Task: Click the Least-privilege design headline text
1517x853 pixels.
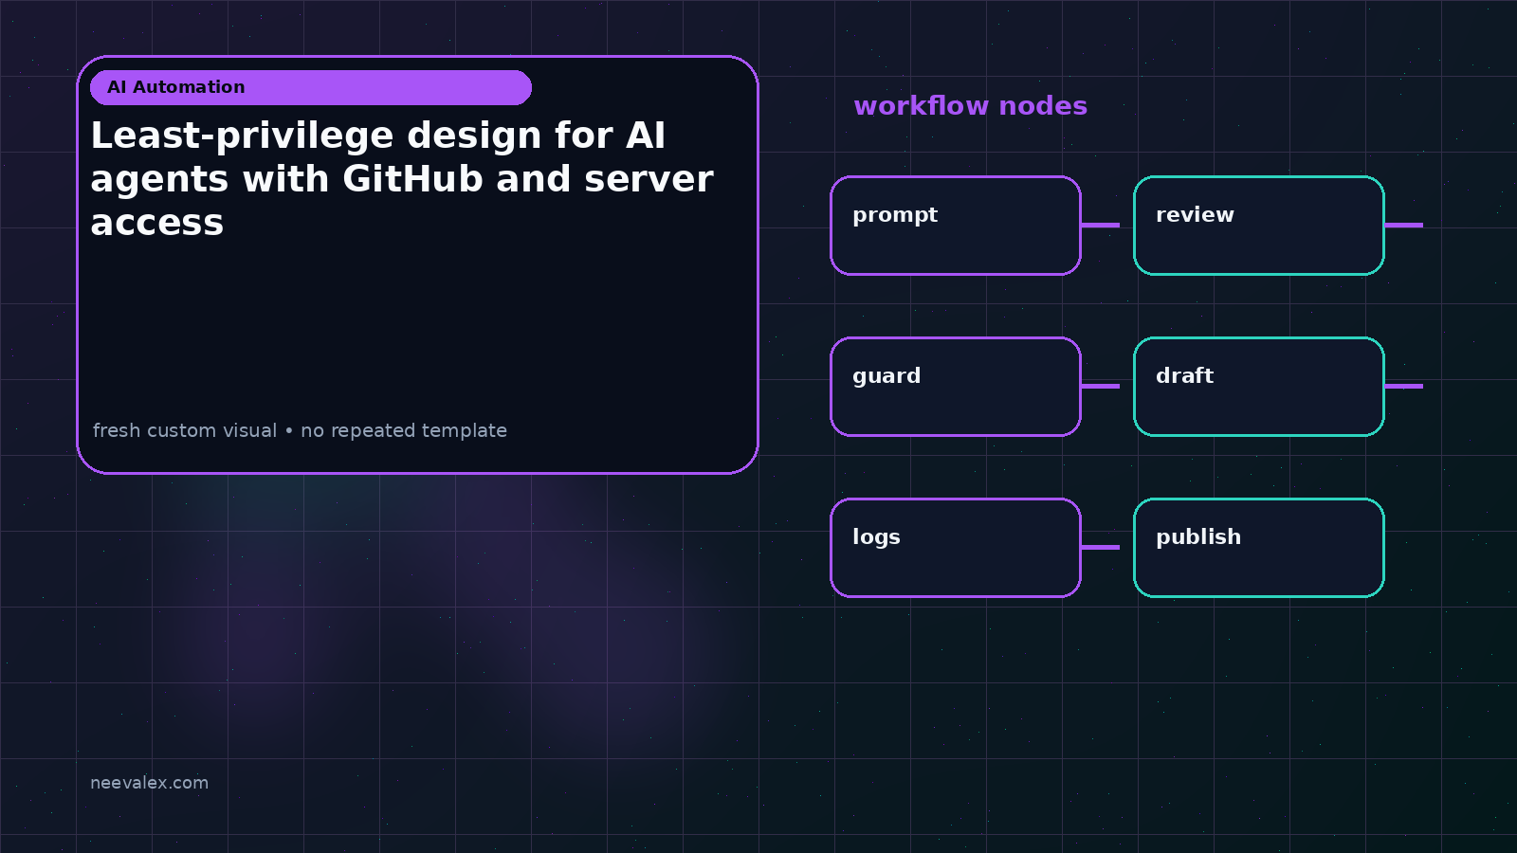Action: (x=402, y=179)
